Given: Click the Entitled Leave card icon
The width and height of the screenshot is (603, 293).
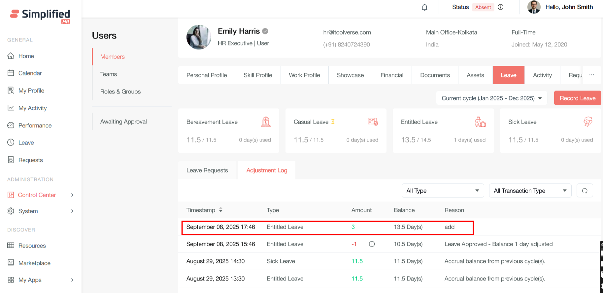Looking at the screenshot, I should click(x=480, y=122).
